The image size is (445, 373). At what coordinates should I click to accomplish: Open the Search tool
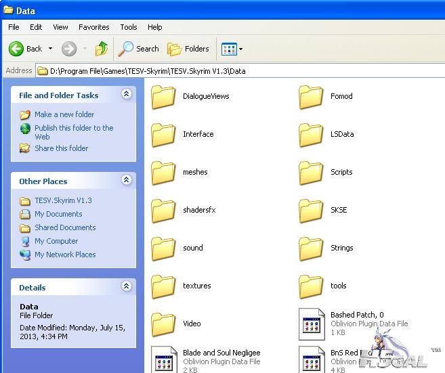pyautogui.click(x=138, y=49)
